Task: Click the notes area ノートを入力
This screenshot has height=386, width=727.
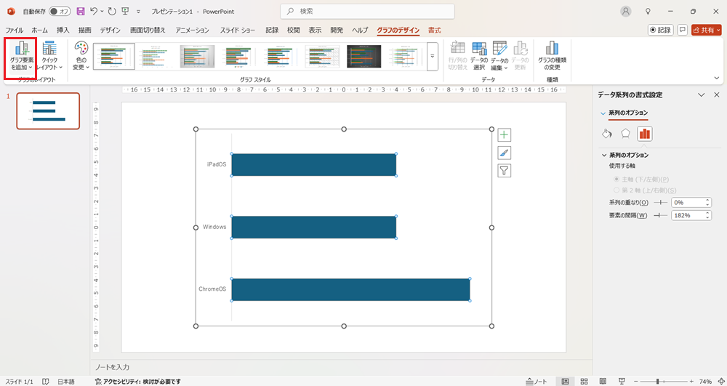Action: click(x=112, y=367)
